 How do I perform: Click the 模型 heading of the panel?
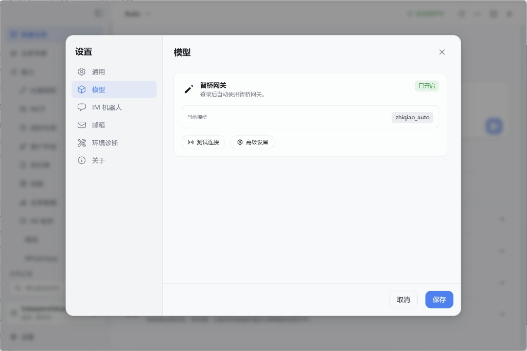tap(182, 52)
